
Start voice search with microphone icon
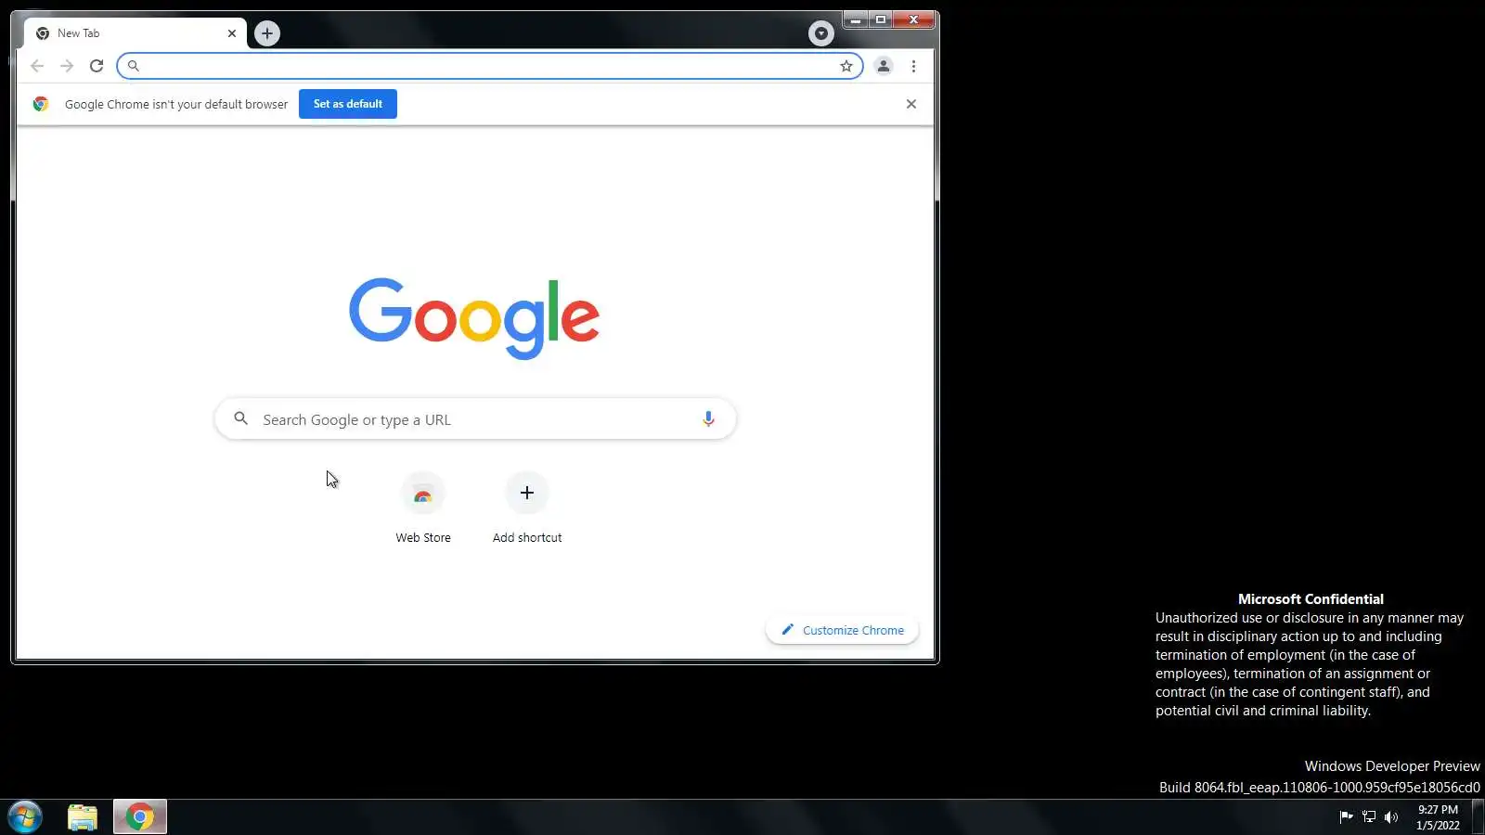(x=708, y=419)
